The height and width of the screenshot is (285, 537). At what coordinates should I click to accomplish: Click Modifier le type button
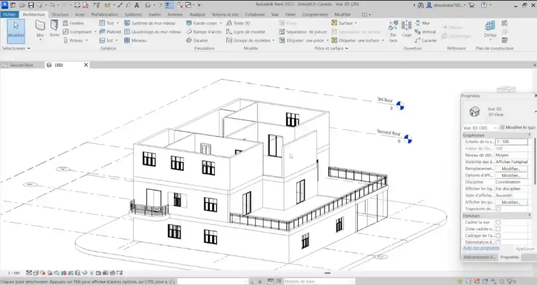pos(517,128)
